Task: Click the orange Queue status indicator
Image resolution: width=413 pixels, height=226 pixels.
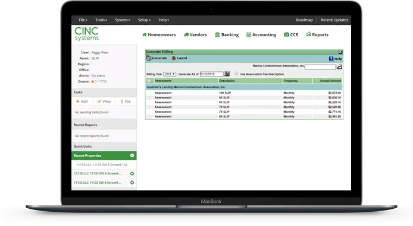Action: click(x=92, y=82)
